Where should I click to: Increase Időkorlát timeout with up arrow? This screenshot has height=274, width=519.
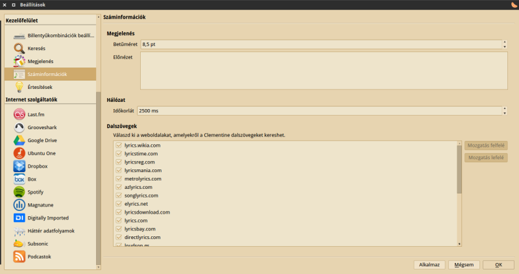point(505,108)
